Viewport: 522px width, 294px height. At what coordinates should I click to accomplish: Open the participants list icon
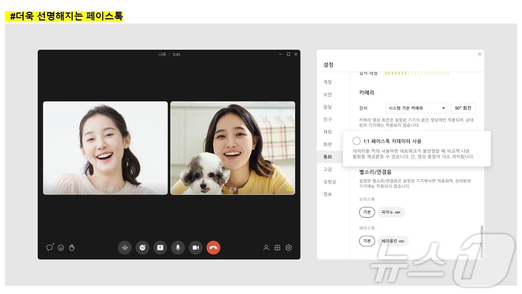pos(266,248)
